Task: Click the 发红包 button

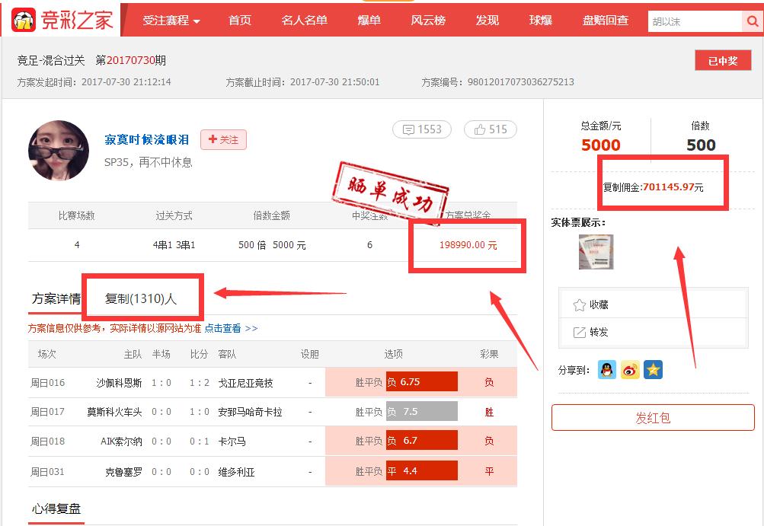Action: pos(652,417)
